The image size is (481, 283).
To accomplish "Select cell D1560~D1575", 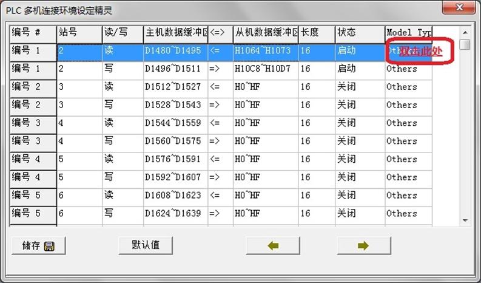I will [175, 143].
